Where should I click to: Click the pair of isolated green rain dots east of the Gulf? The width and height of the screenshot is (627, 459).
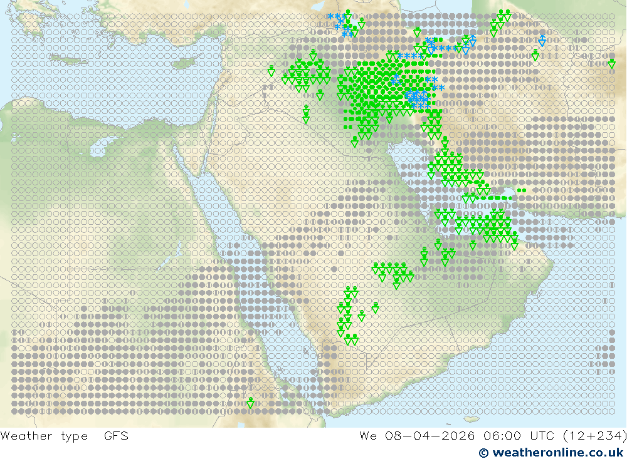click(522, 190)
